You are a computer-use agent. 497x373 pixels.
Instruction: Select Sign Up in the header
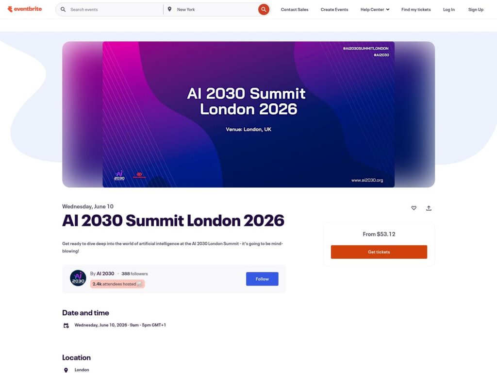(x=476, y=9)
